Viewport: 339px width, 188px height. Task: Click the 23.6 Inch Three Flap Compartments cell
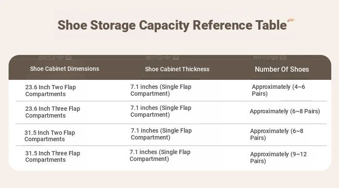[x=52, y=112]
